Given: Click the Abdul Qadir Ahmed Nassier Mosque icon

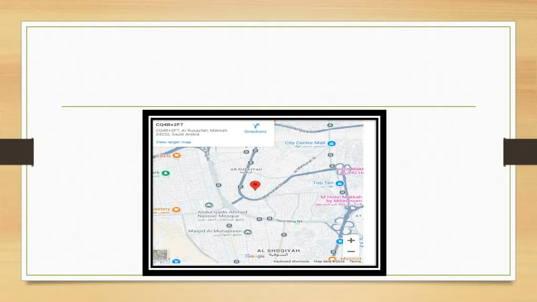Looking at the screenshot, I should (209, 205).
